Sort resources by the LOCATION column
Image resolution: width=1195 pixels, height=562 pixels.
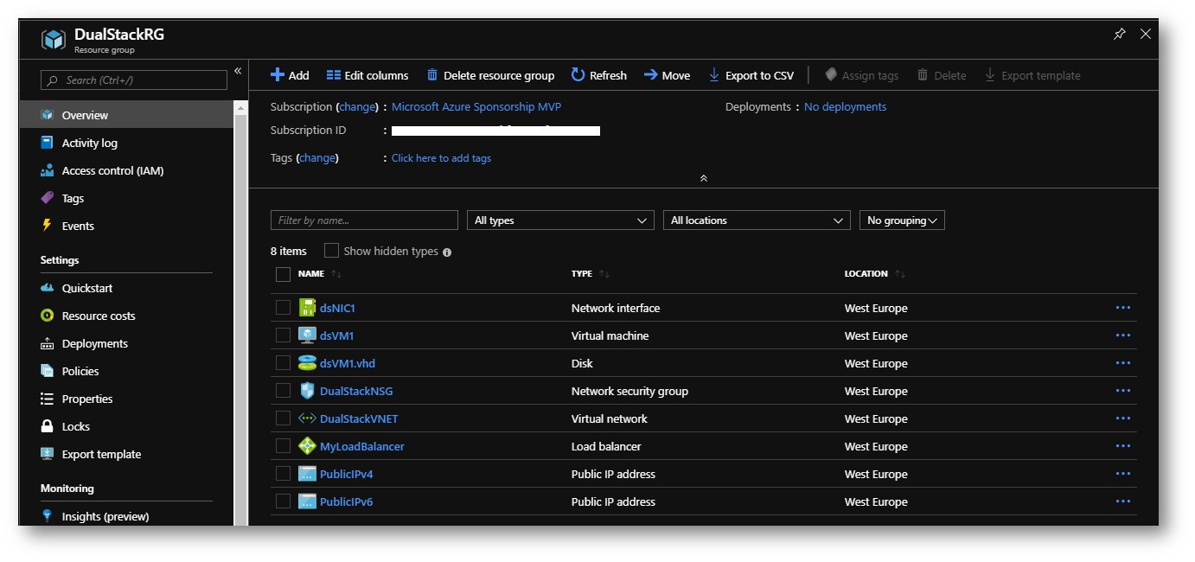click(x=875, y=274)
